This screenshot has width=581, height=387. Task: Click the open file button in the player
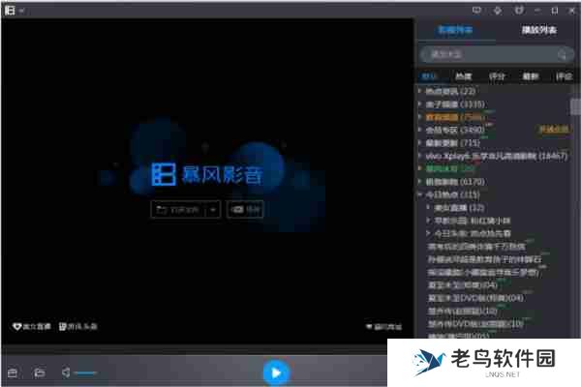click(180, 210)
